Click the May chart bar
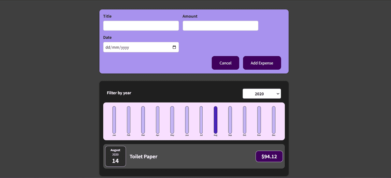This screenshot has width=391, height=178. (x=172, y=120)
